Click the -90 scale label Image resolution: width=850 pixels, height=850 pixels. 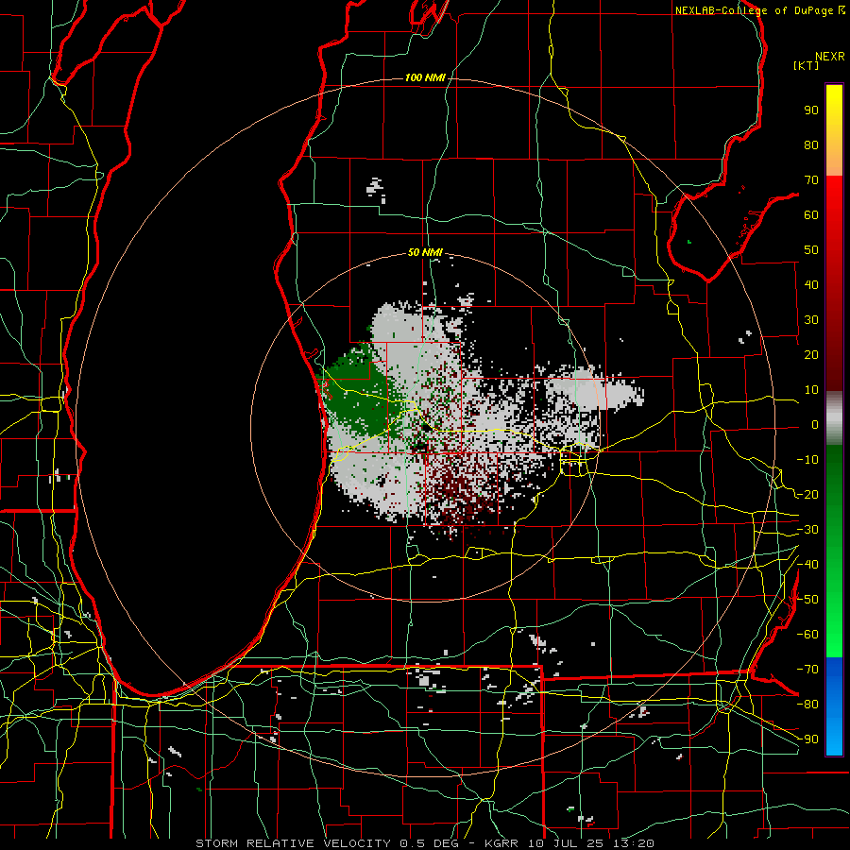(x=807, y=739)
